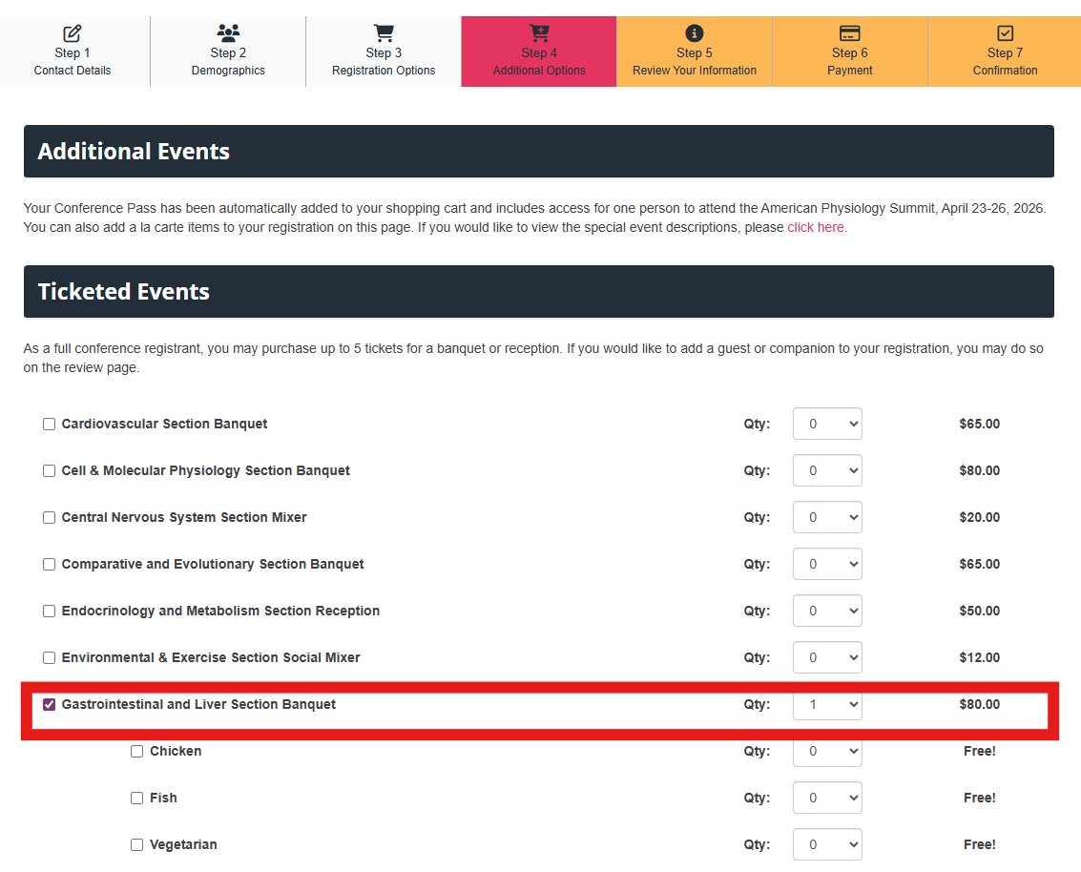Click the Step 4 cart-plus icon
1081x872 pixels.
[x=539, y=33]
